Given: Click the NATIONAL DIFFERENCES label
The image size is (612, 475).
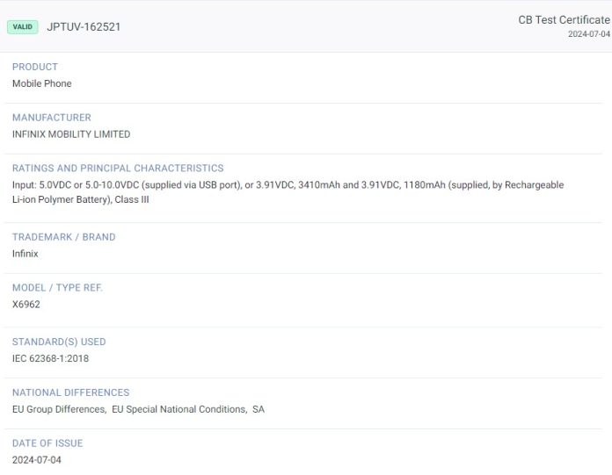Looking at the screenshot, I should pos(71,392).
